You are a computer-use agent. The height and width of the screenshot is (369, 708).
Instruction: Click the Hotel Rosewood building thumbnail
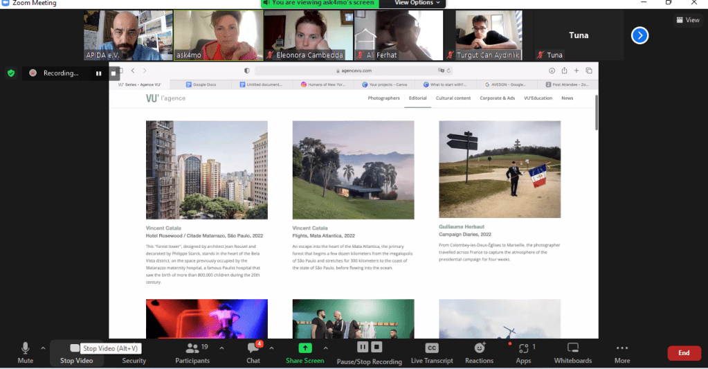tap(206, 170)
